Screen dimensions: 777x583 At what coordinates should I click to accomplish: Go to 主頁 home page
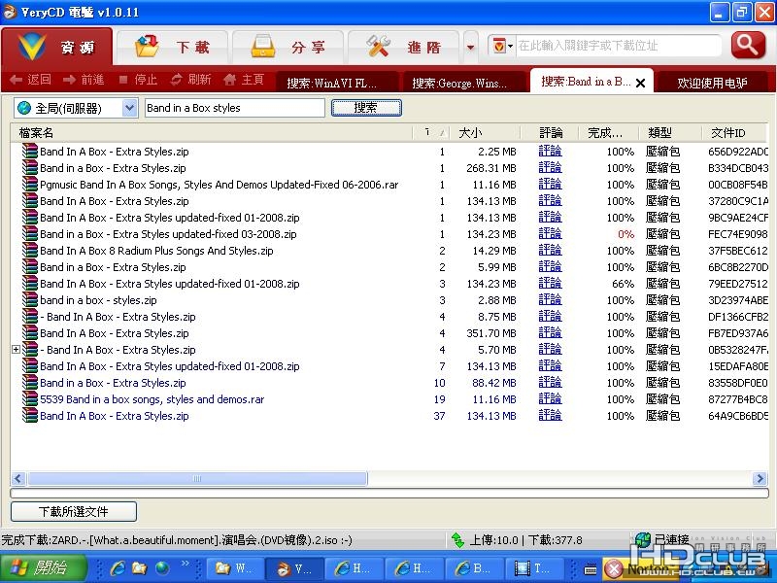point(244,80)
